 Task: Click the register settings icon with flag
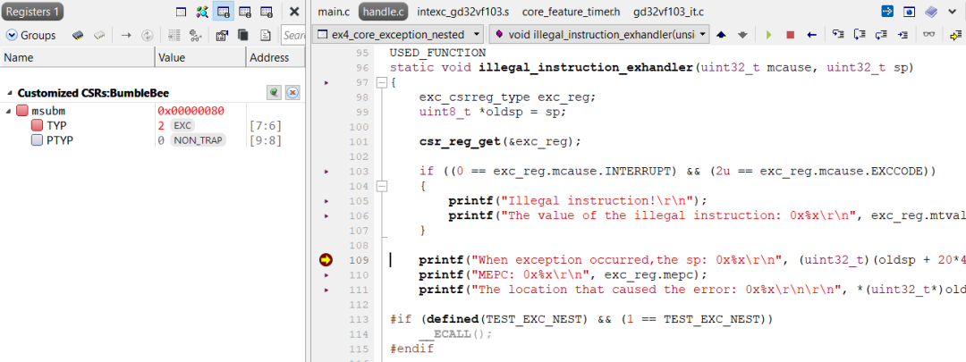[x=223, y=35]
